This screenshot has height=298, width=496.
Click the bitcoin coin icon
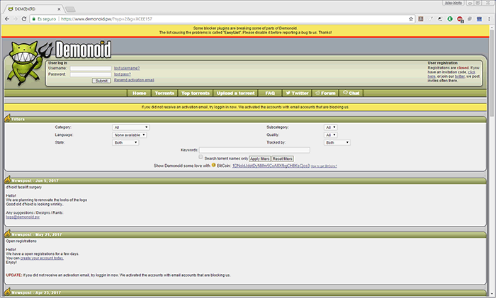coord(213,165)
